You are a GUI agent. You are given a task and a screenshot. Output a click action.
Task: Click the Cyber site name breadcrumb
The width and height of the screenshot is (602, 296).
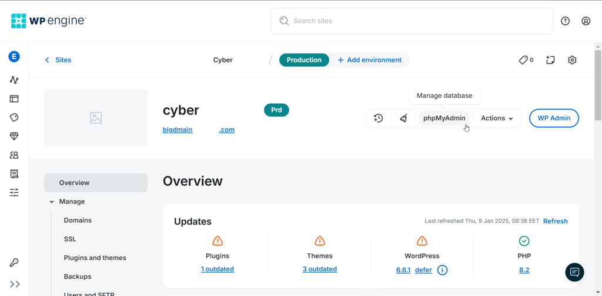(x=223, y=60)
